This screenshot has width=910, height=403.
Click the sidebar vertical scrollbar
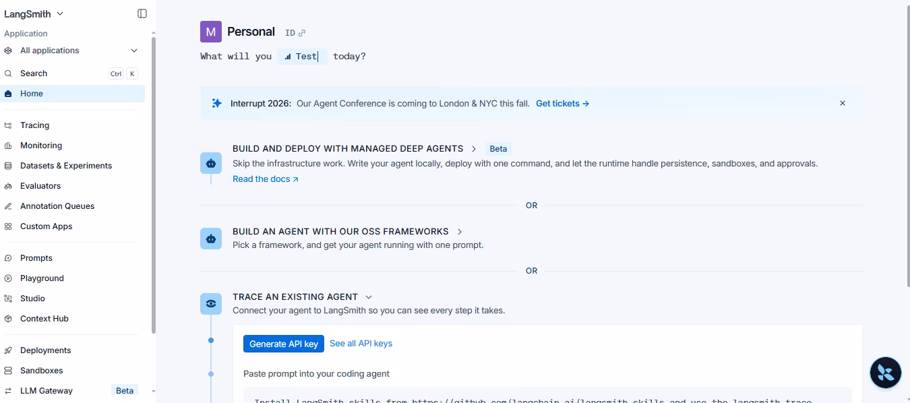[x=154, y=185]
